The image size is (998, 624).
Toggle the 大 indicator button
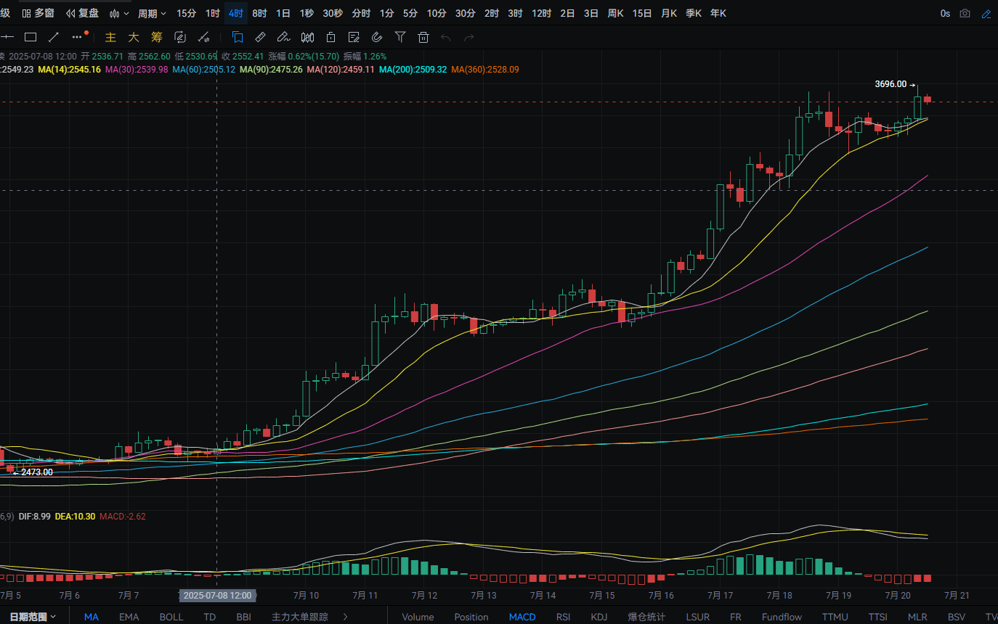(x=134, y=37)
